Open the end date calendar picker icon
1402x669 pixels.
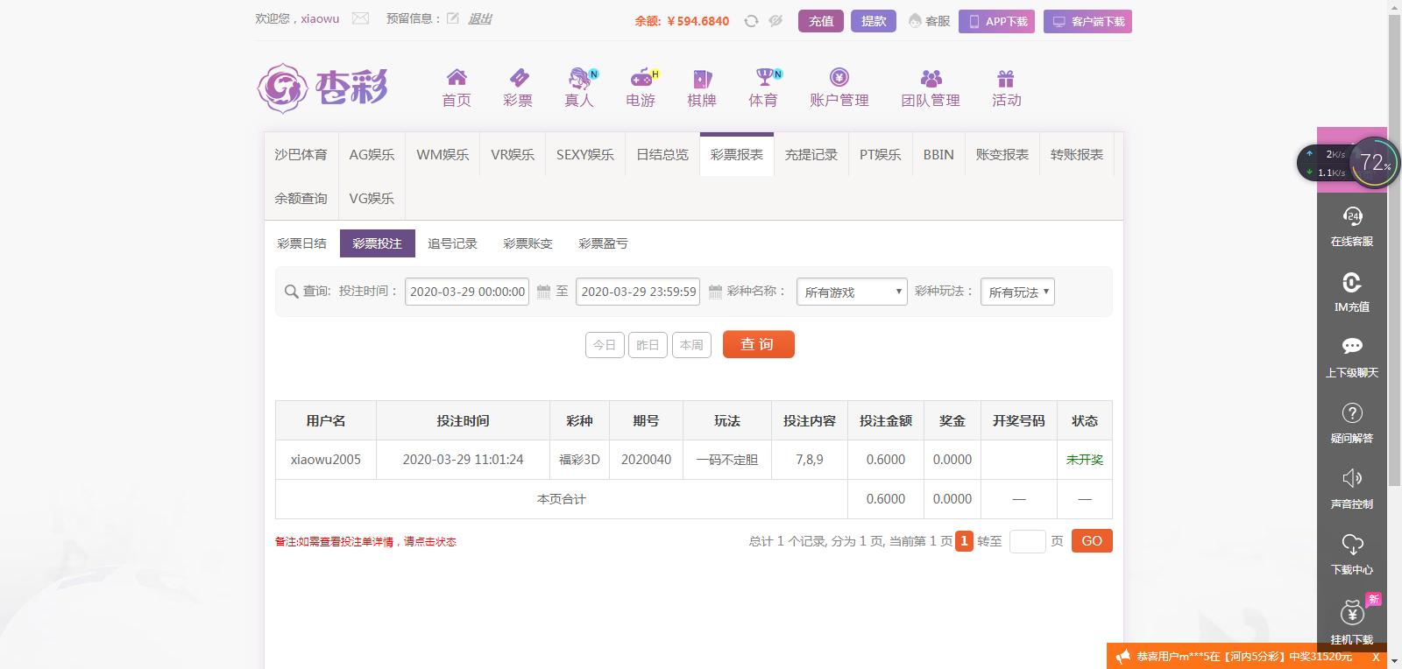[x=715, y=292]
